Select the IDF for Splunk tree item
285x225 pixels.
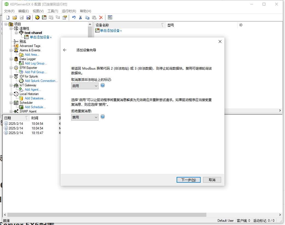pos(29,76)
